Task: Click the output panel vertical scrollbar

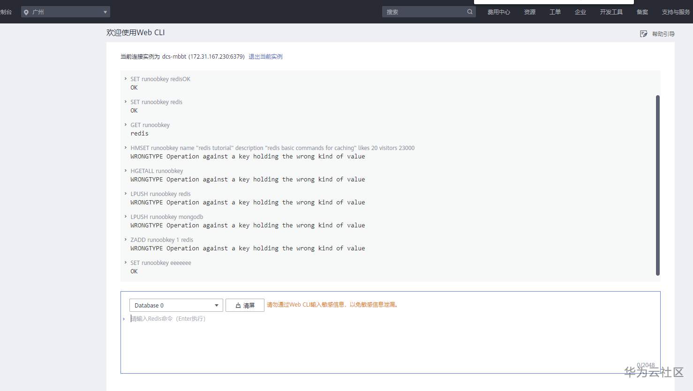Action: coord(657,185)
